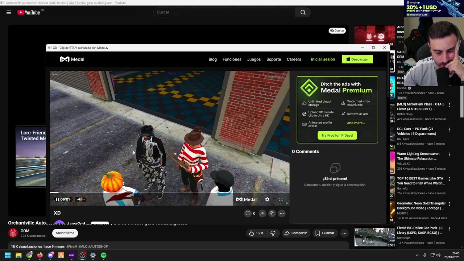Click Compartir on the YouTube video

(x=295, y=233)
